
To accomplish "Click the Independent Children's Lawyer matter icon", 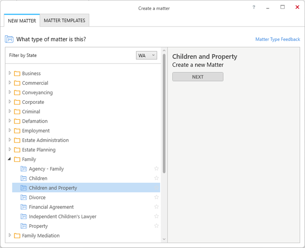I will [x=24, y=217].
